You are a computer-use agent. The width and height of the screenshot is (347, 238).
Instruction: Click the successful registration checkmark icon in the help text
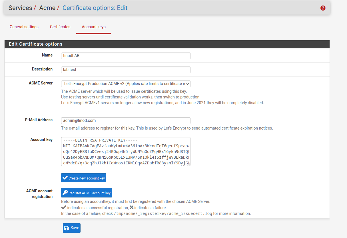pos(64,207)
